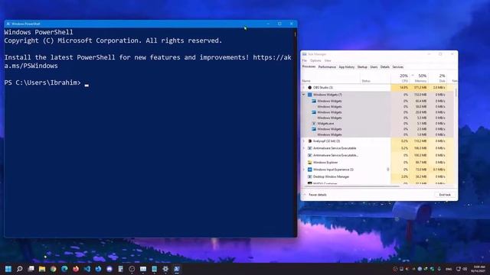Open the Windows Start menu
The image size is (490, 275).
click(8, 269)
